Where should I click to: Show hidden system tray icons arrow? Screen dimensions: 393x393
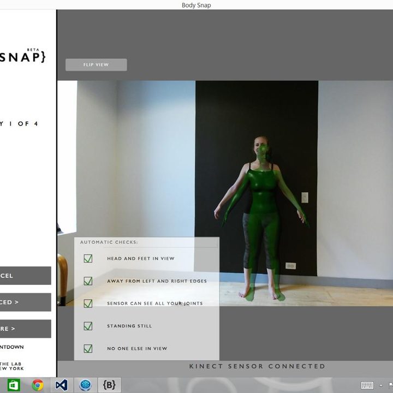pos(381,385)
